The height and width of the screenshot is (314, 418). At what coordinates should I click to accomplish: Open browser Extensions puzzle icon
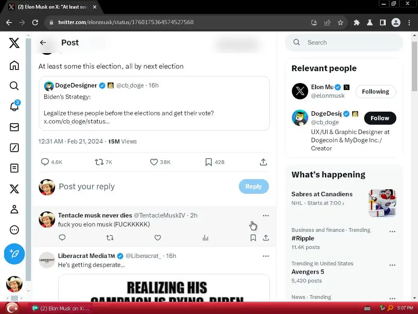357,23
